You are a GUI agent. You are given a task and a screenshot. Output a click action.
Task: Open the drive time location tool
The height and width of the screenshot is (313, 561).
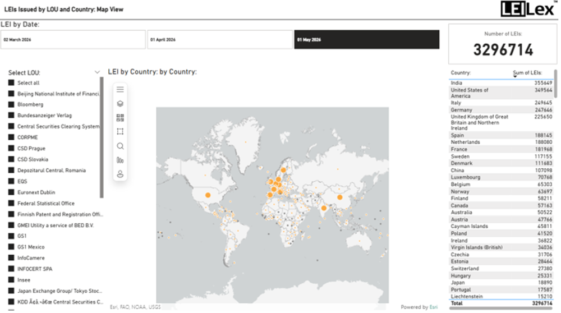120,174
